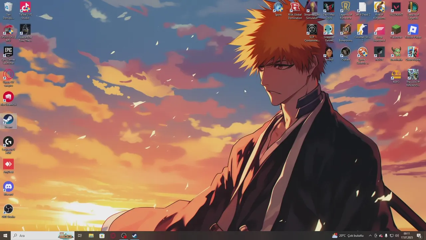The image size is (426, 240).
Task: Select the Riot İstemcisi desktop icon
Action: click(x=8, y=99)
